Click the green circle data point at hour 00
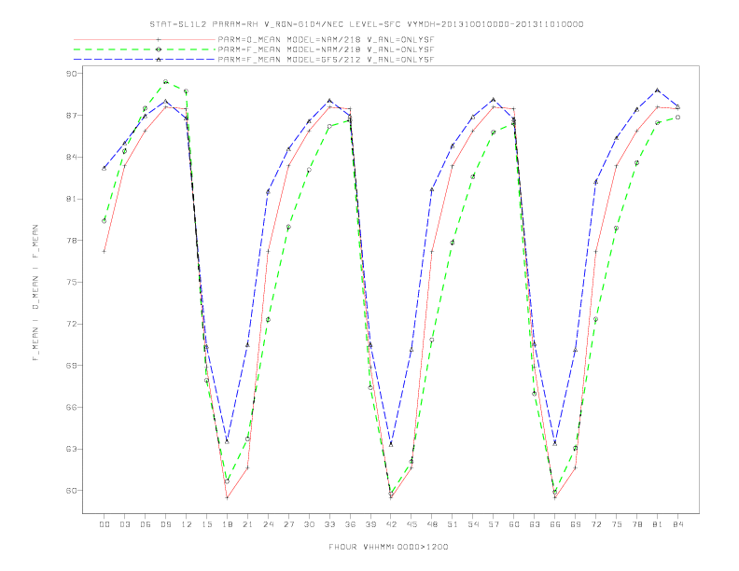The width and height of the screenshot is (739, 571). pos(105,221)
